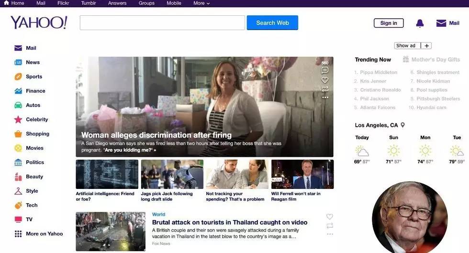Click the Los Angeles location pin icon

point(402,125)
